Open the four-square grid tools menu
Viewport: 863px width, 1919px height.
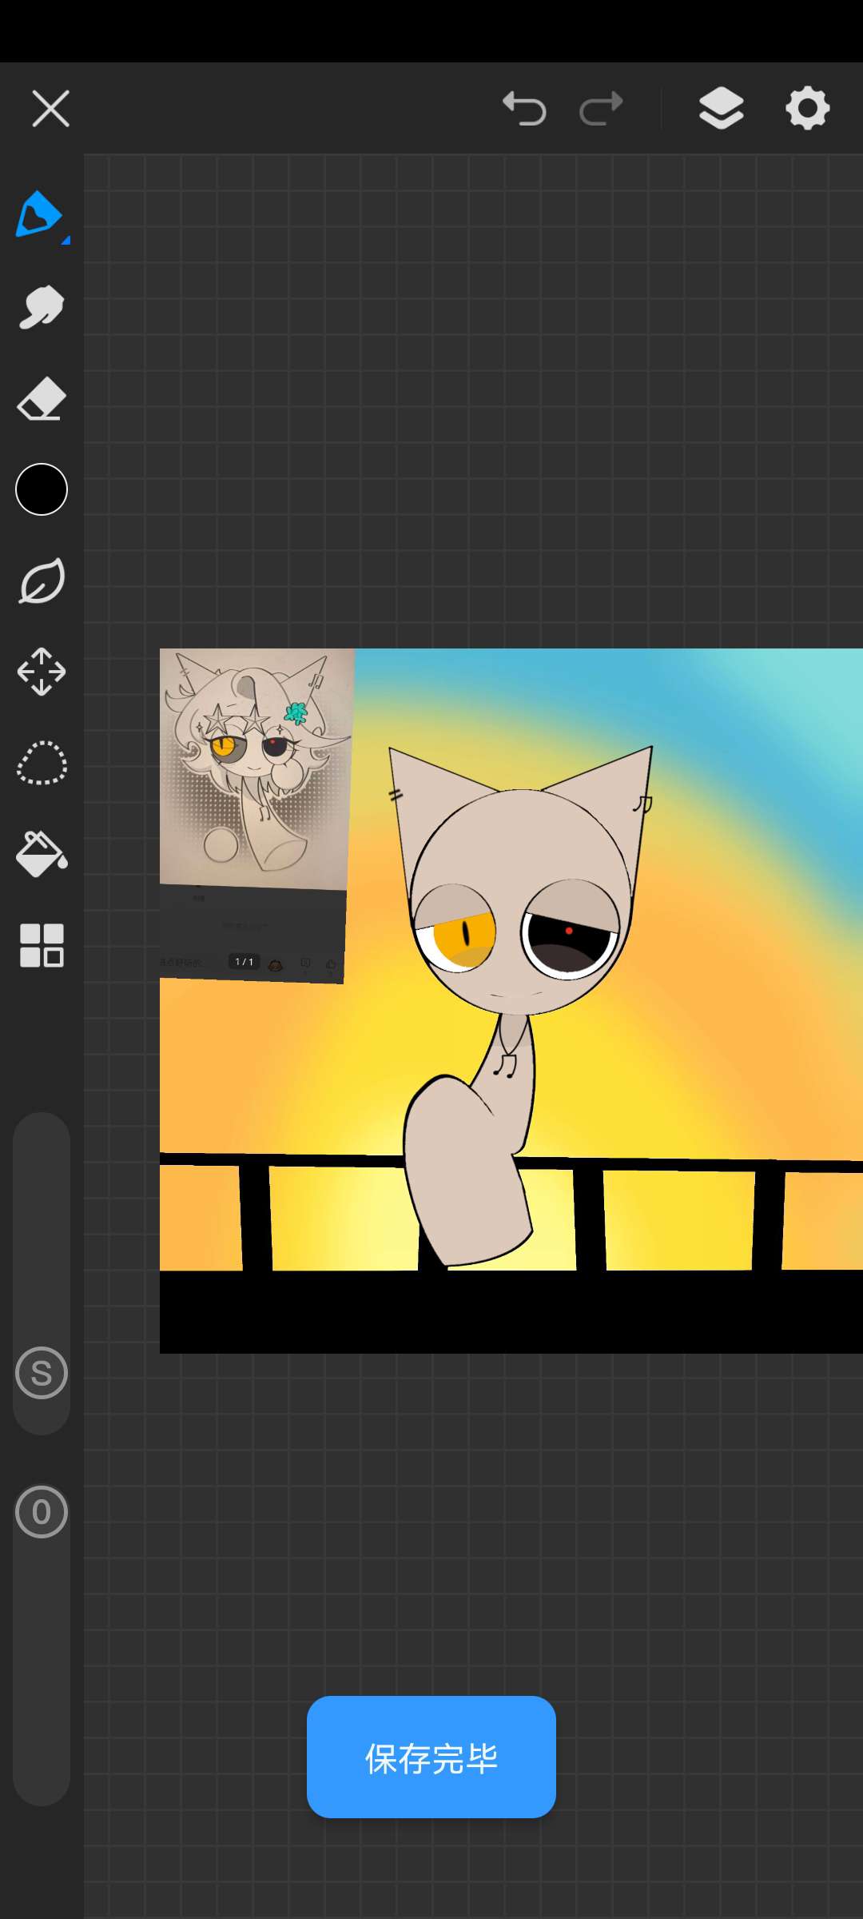point(42,945)
